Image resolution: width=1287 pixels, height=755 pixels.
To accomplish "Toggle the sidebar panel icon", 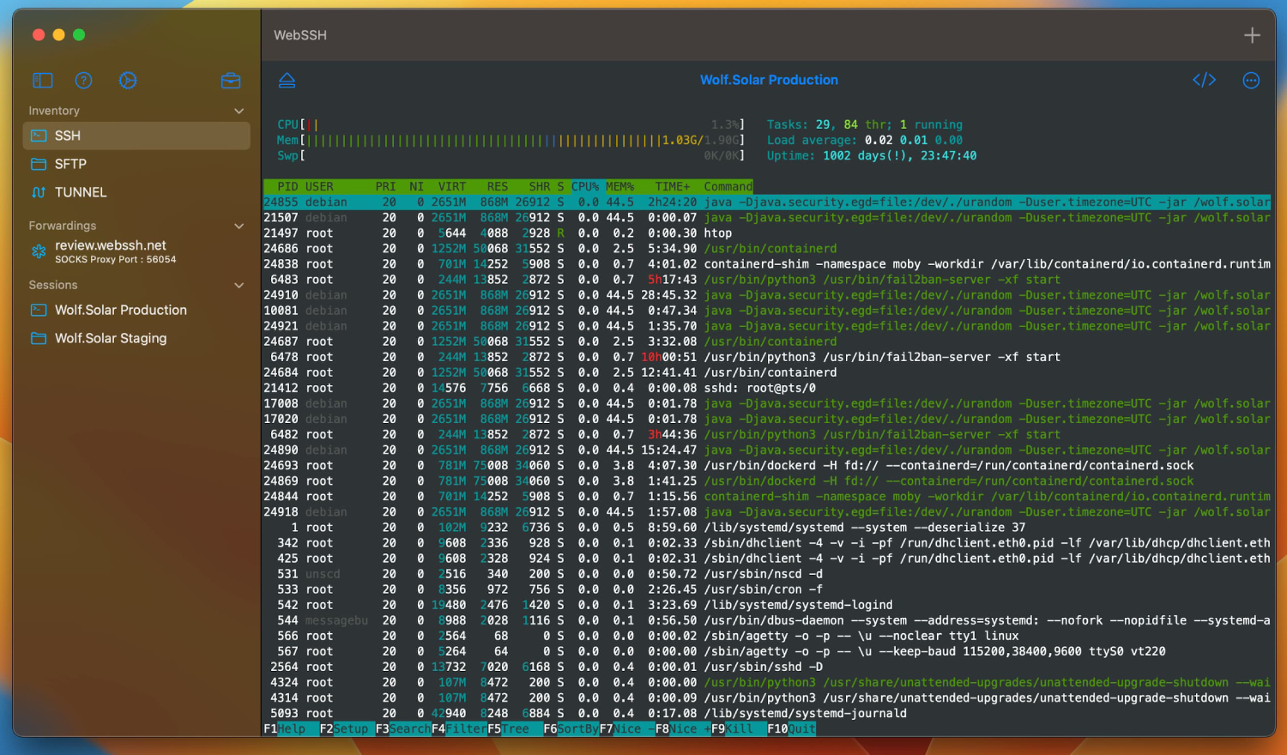I will 43,81.
